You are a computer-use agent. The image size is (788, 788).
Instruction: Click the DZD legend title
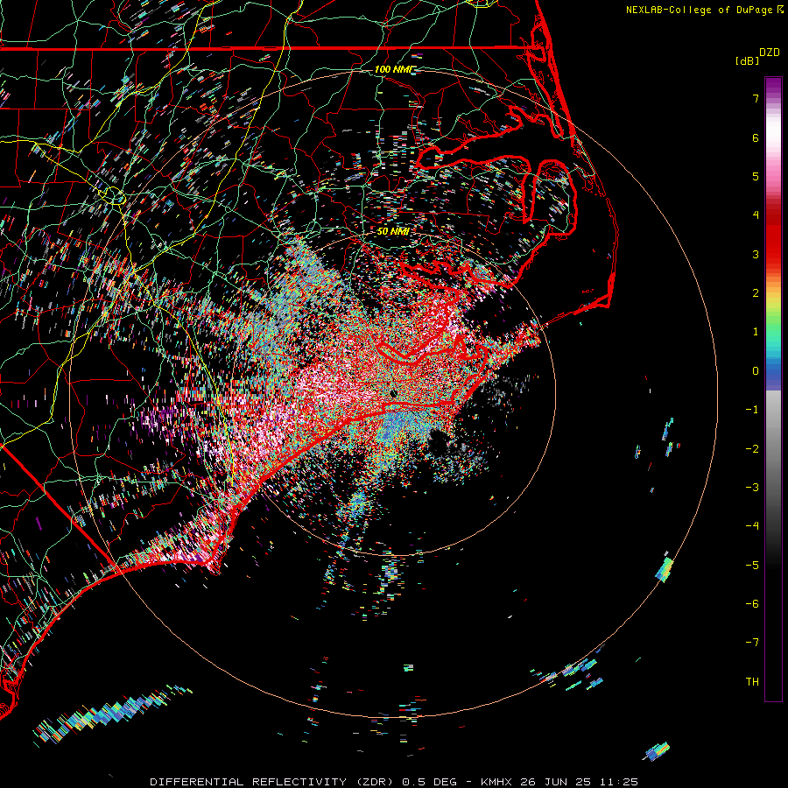tap(769, 53)
